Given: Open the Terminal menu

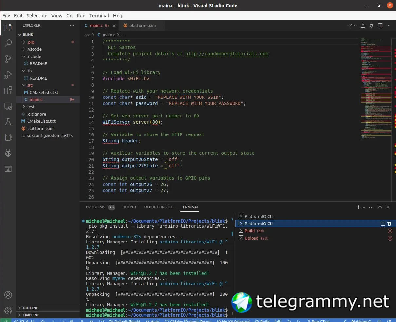Looking at the screenshot, I should click(99, 15).
